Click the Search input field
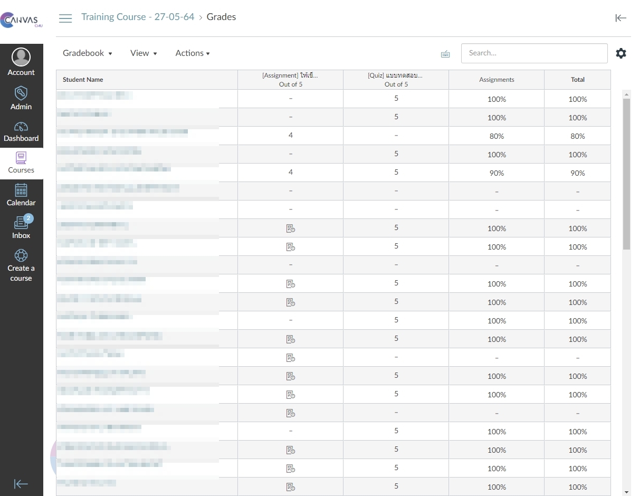Image resolution: width=639 pixels, height=496 pixels. pyautogui.click(x=534, y=53)
